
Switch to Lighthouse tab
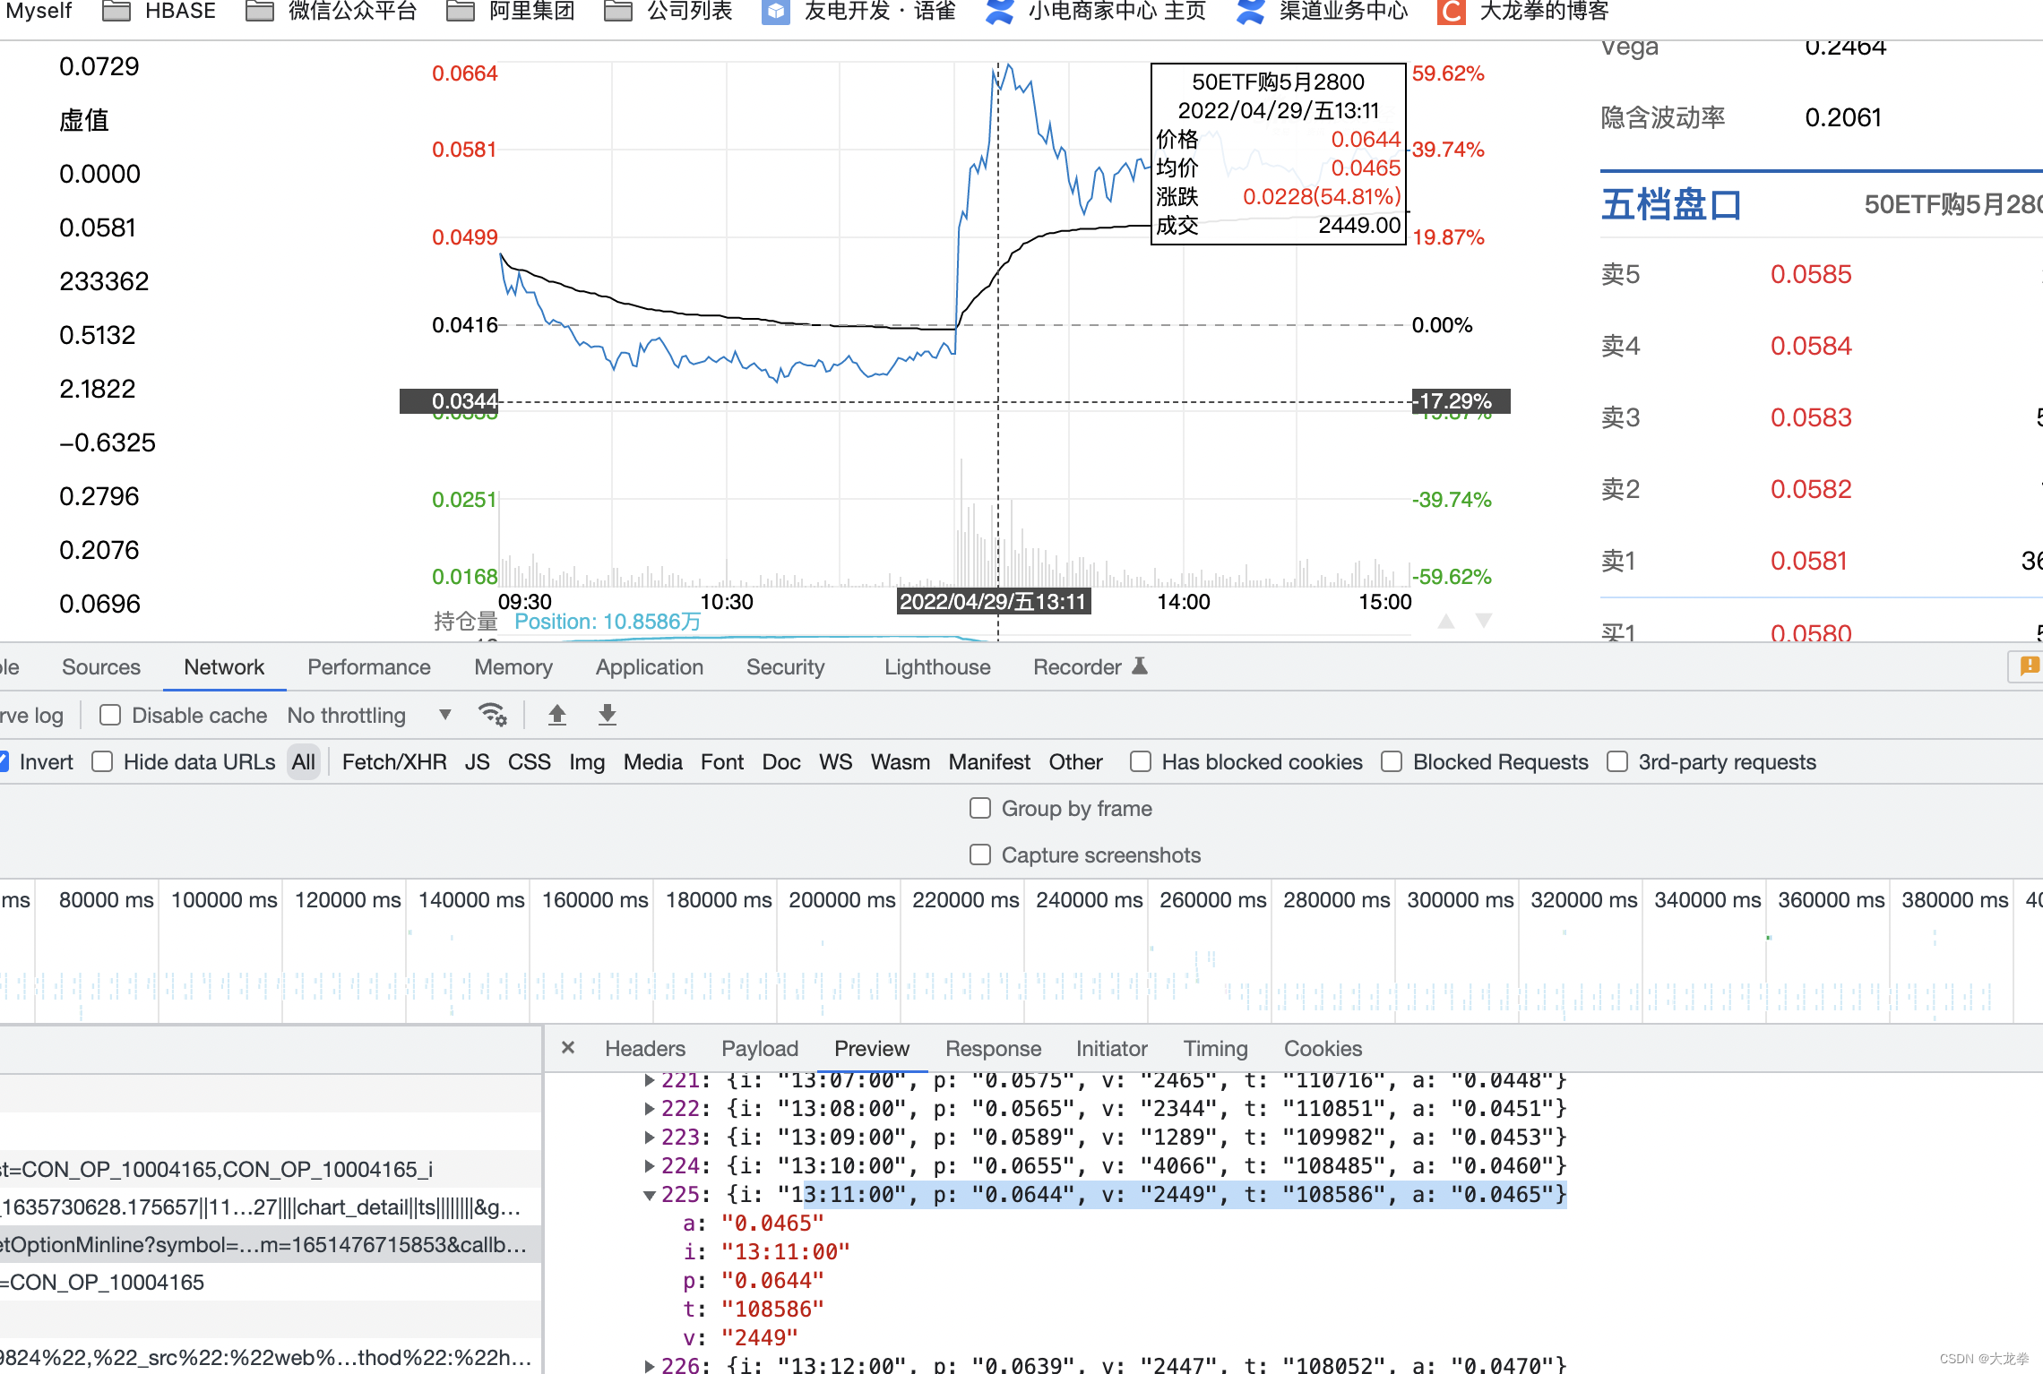click(937, 666)
